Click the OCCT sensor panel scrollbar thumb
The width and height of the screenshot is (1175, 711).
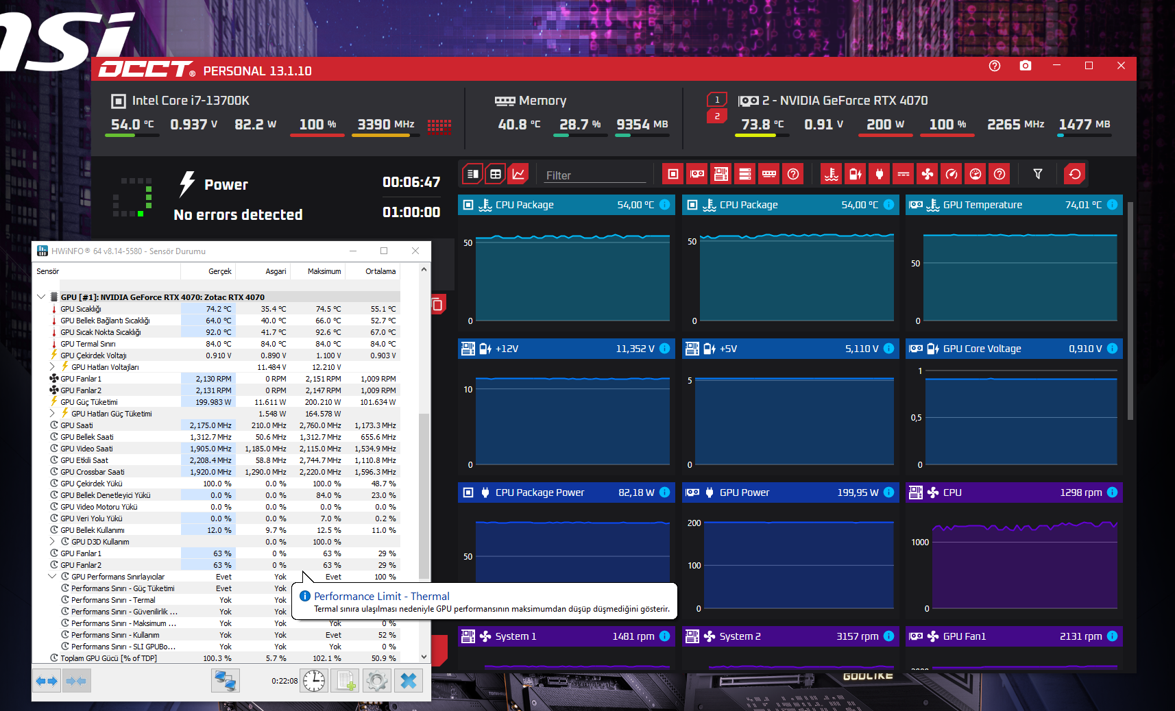(x=1130, y=310)
